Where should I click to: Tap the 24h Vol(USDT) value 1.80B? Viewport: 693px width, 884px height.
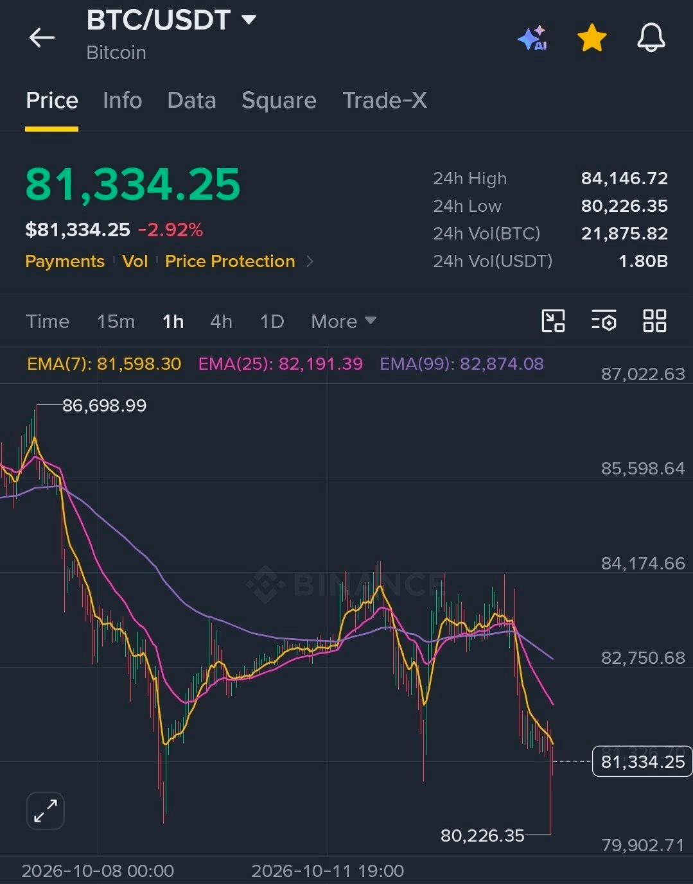(643, 261)
